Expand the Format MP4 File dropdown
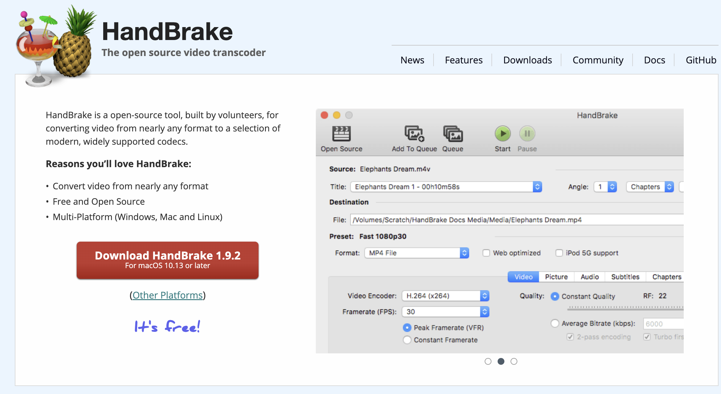The height and width of the screenshot is (394, 721). point(417,253)
